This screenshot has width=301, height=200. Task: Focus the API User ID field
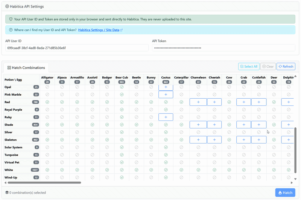(x=77, y=48)
